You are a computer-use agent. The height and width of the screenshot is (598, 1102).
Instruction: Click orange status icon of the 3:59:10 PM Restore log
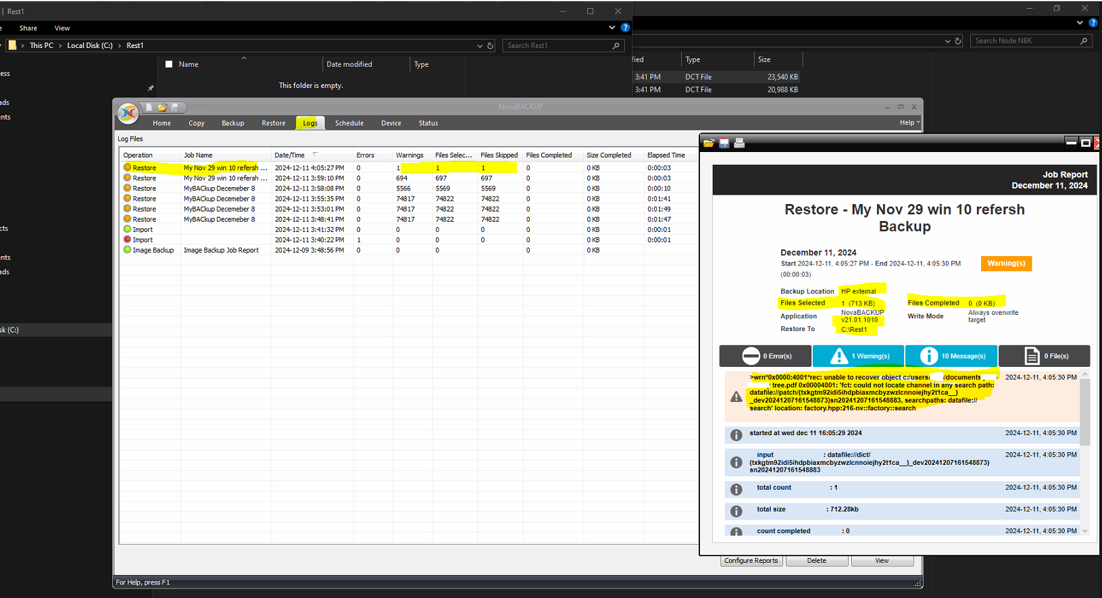(127, 178)
